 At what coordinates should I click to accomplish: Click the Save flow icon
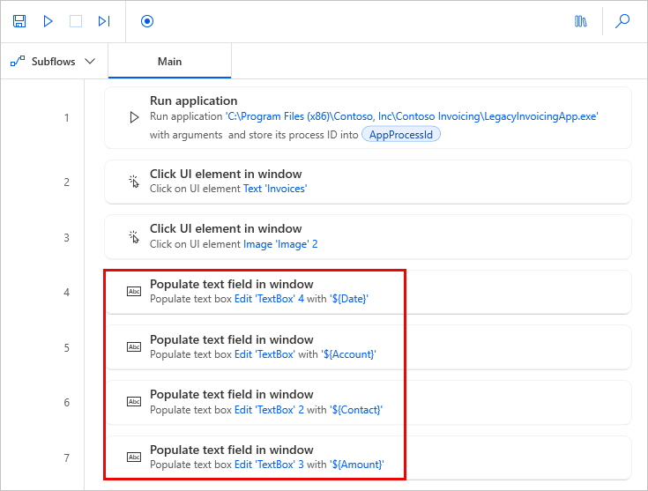20,21
